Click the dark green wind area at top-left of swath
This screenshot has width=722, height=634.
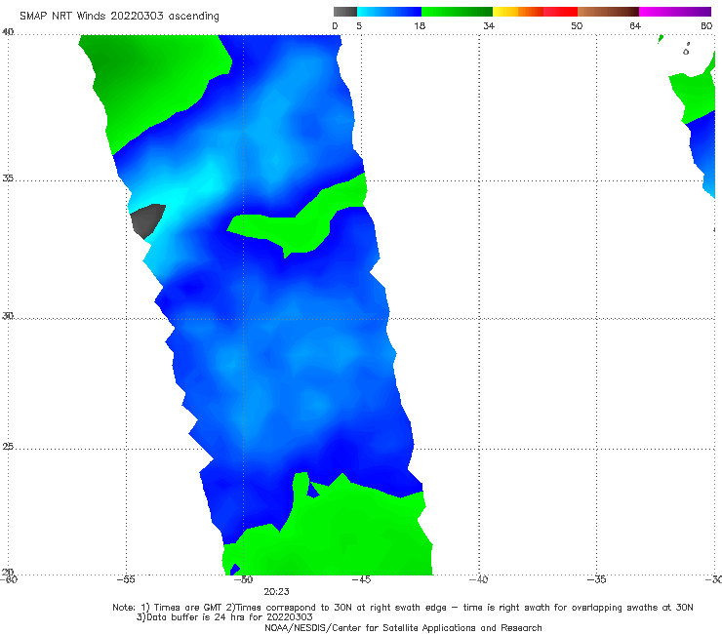147,78
